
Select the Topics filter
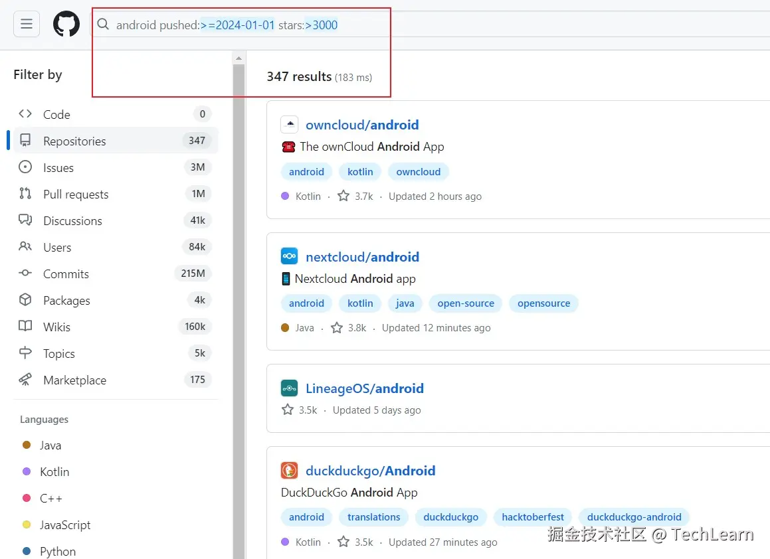(x=116, y=353)
